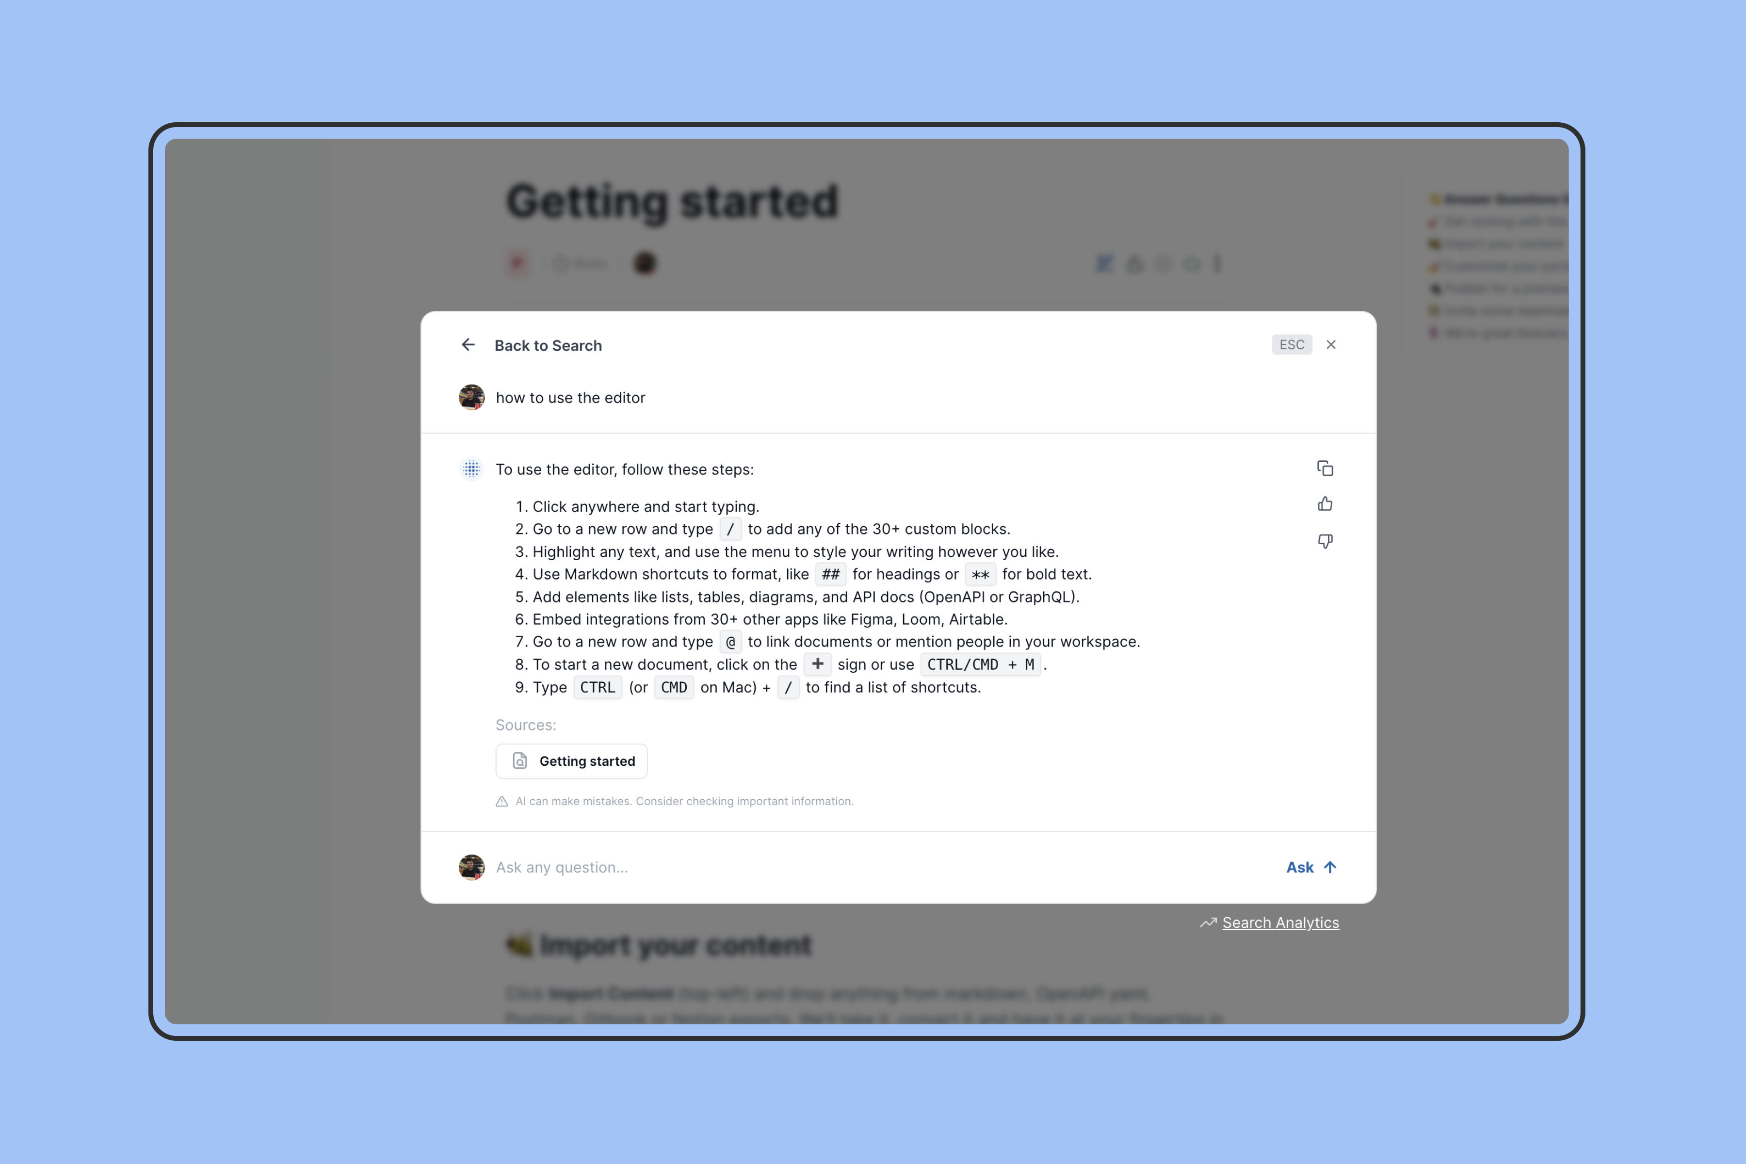This screenshot has height=1164, width=1746.
Task: Click the Search Analytics icon
Action: click(1208, 922)
